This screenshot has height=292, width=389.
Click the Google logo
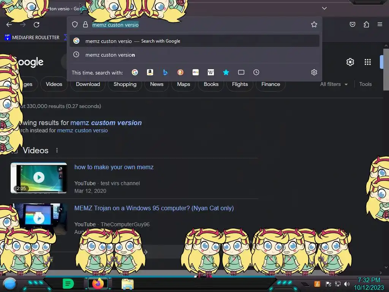click(30, 62)
